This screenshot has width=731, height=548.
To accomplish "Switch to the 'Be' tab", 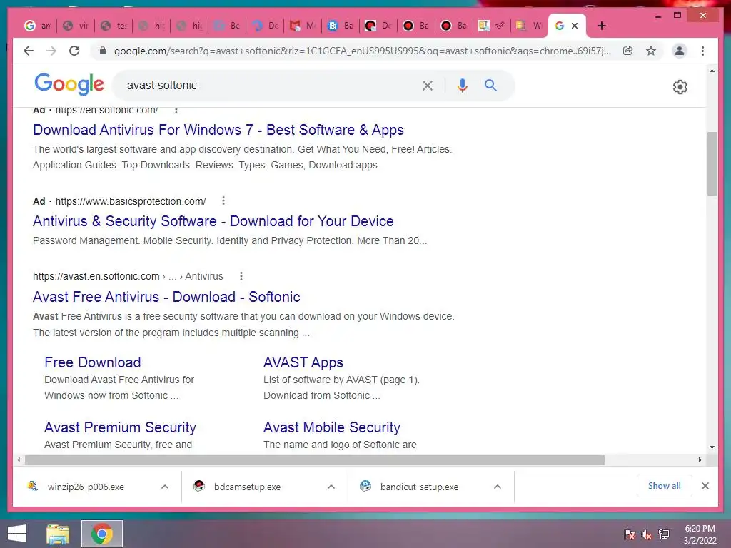I will (226, 26).
